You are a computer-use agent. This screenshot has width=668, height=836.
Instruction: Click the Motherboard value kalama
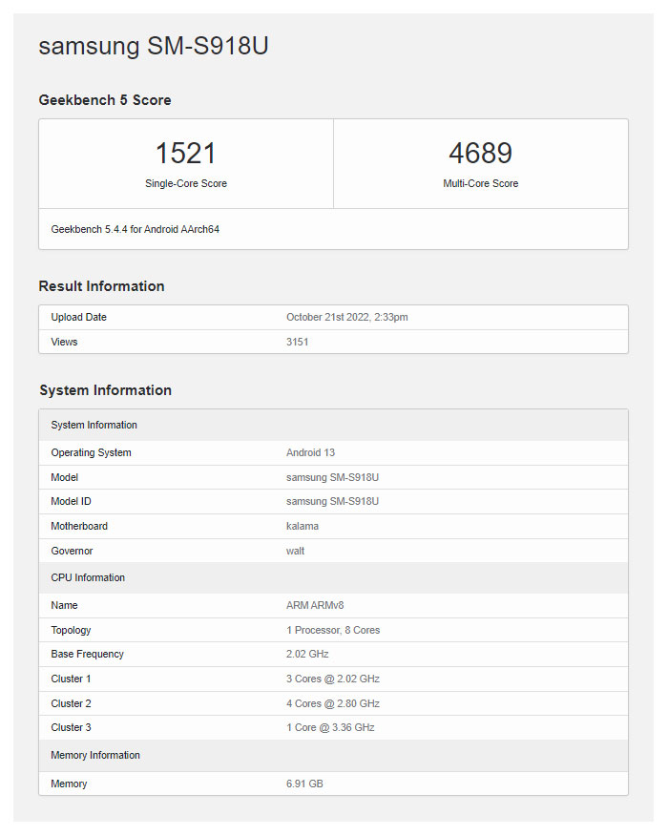point(302,526)
